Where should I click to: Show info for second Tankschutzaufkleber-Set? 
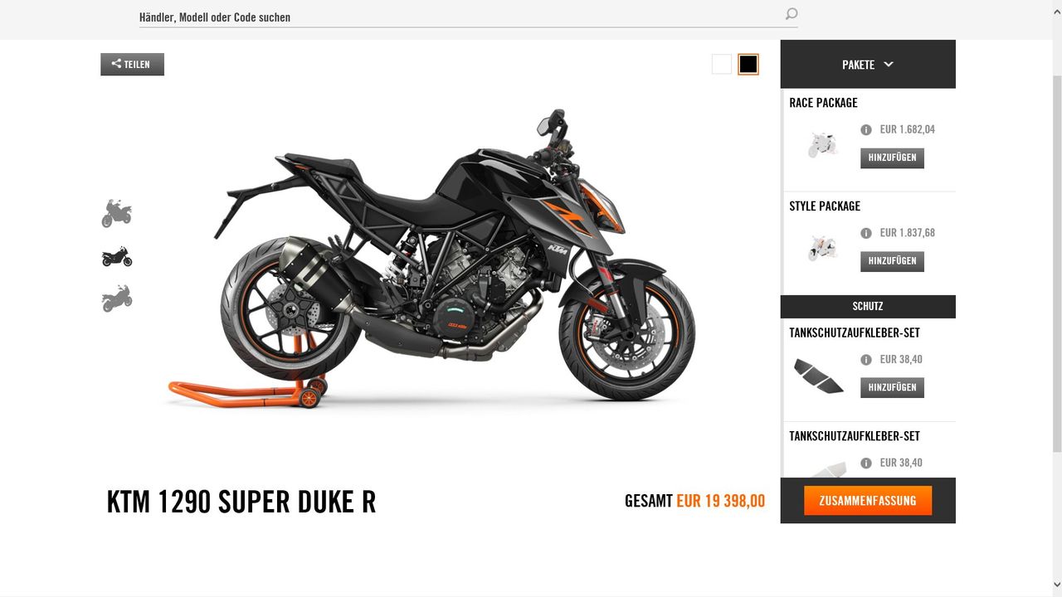pyautogui.click(x=866, y=464)
